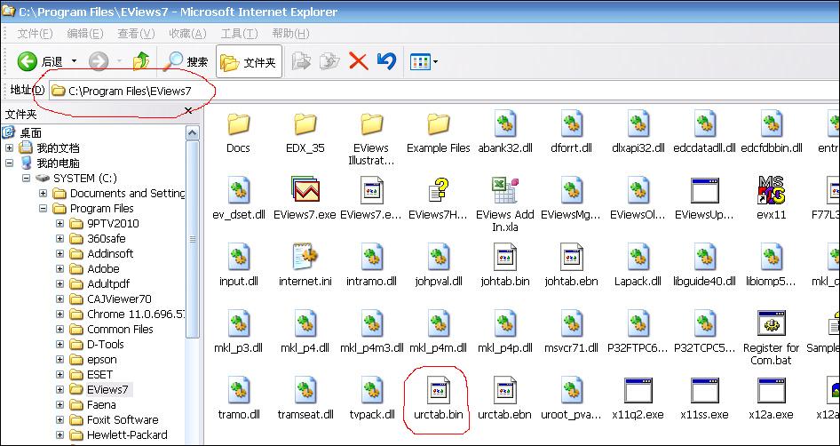The height and width of the screenshot is (446, 840).
Task: Select the johtab.ebn file icon
Action: click(x=571, y=258)
